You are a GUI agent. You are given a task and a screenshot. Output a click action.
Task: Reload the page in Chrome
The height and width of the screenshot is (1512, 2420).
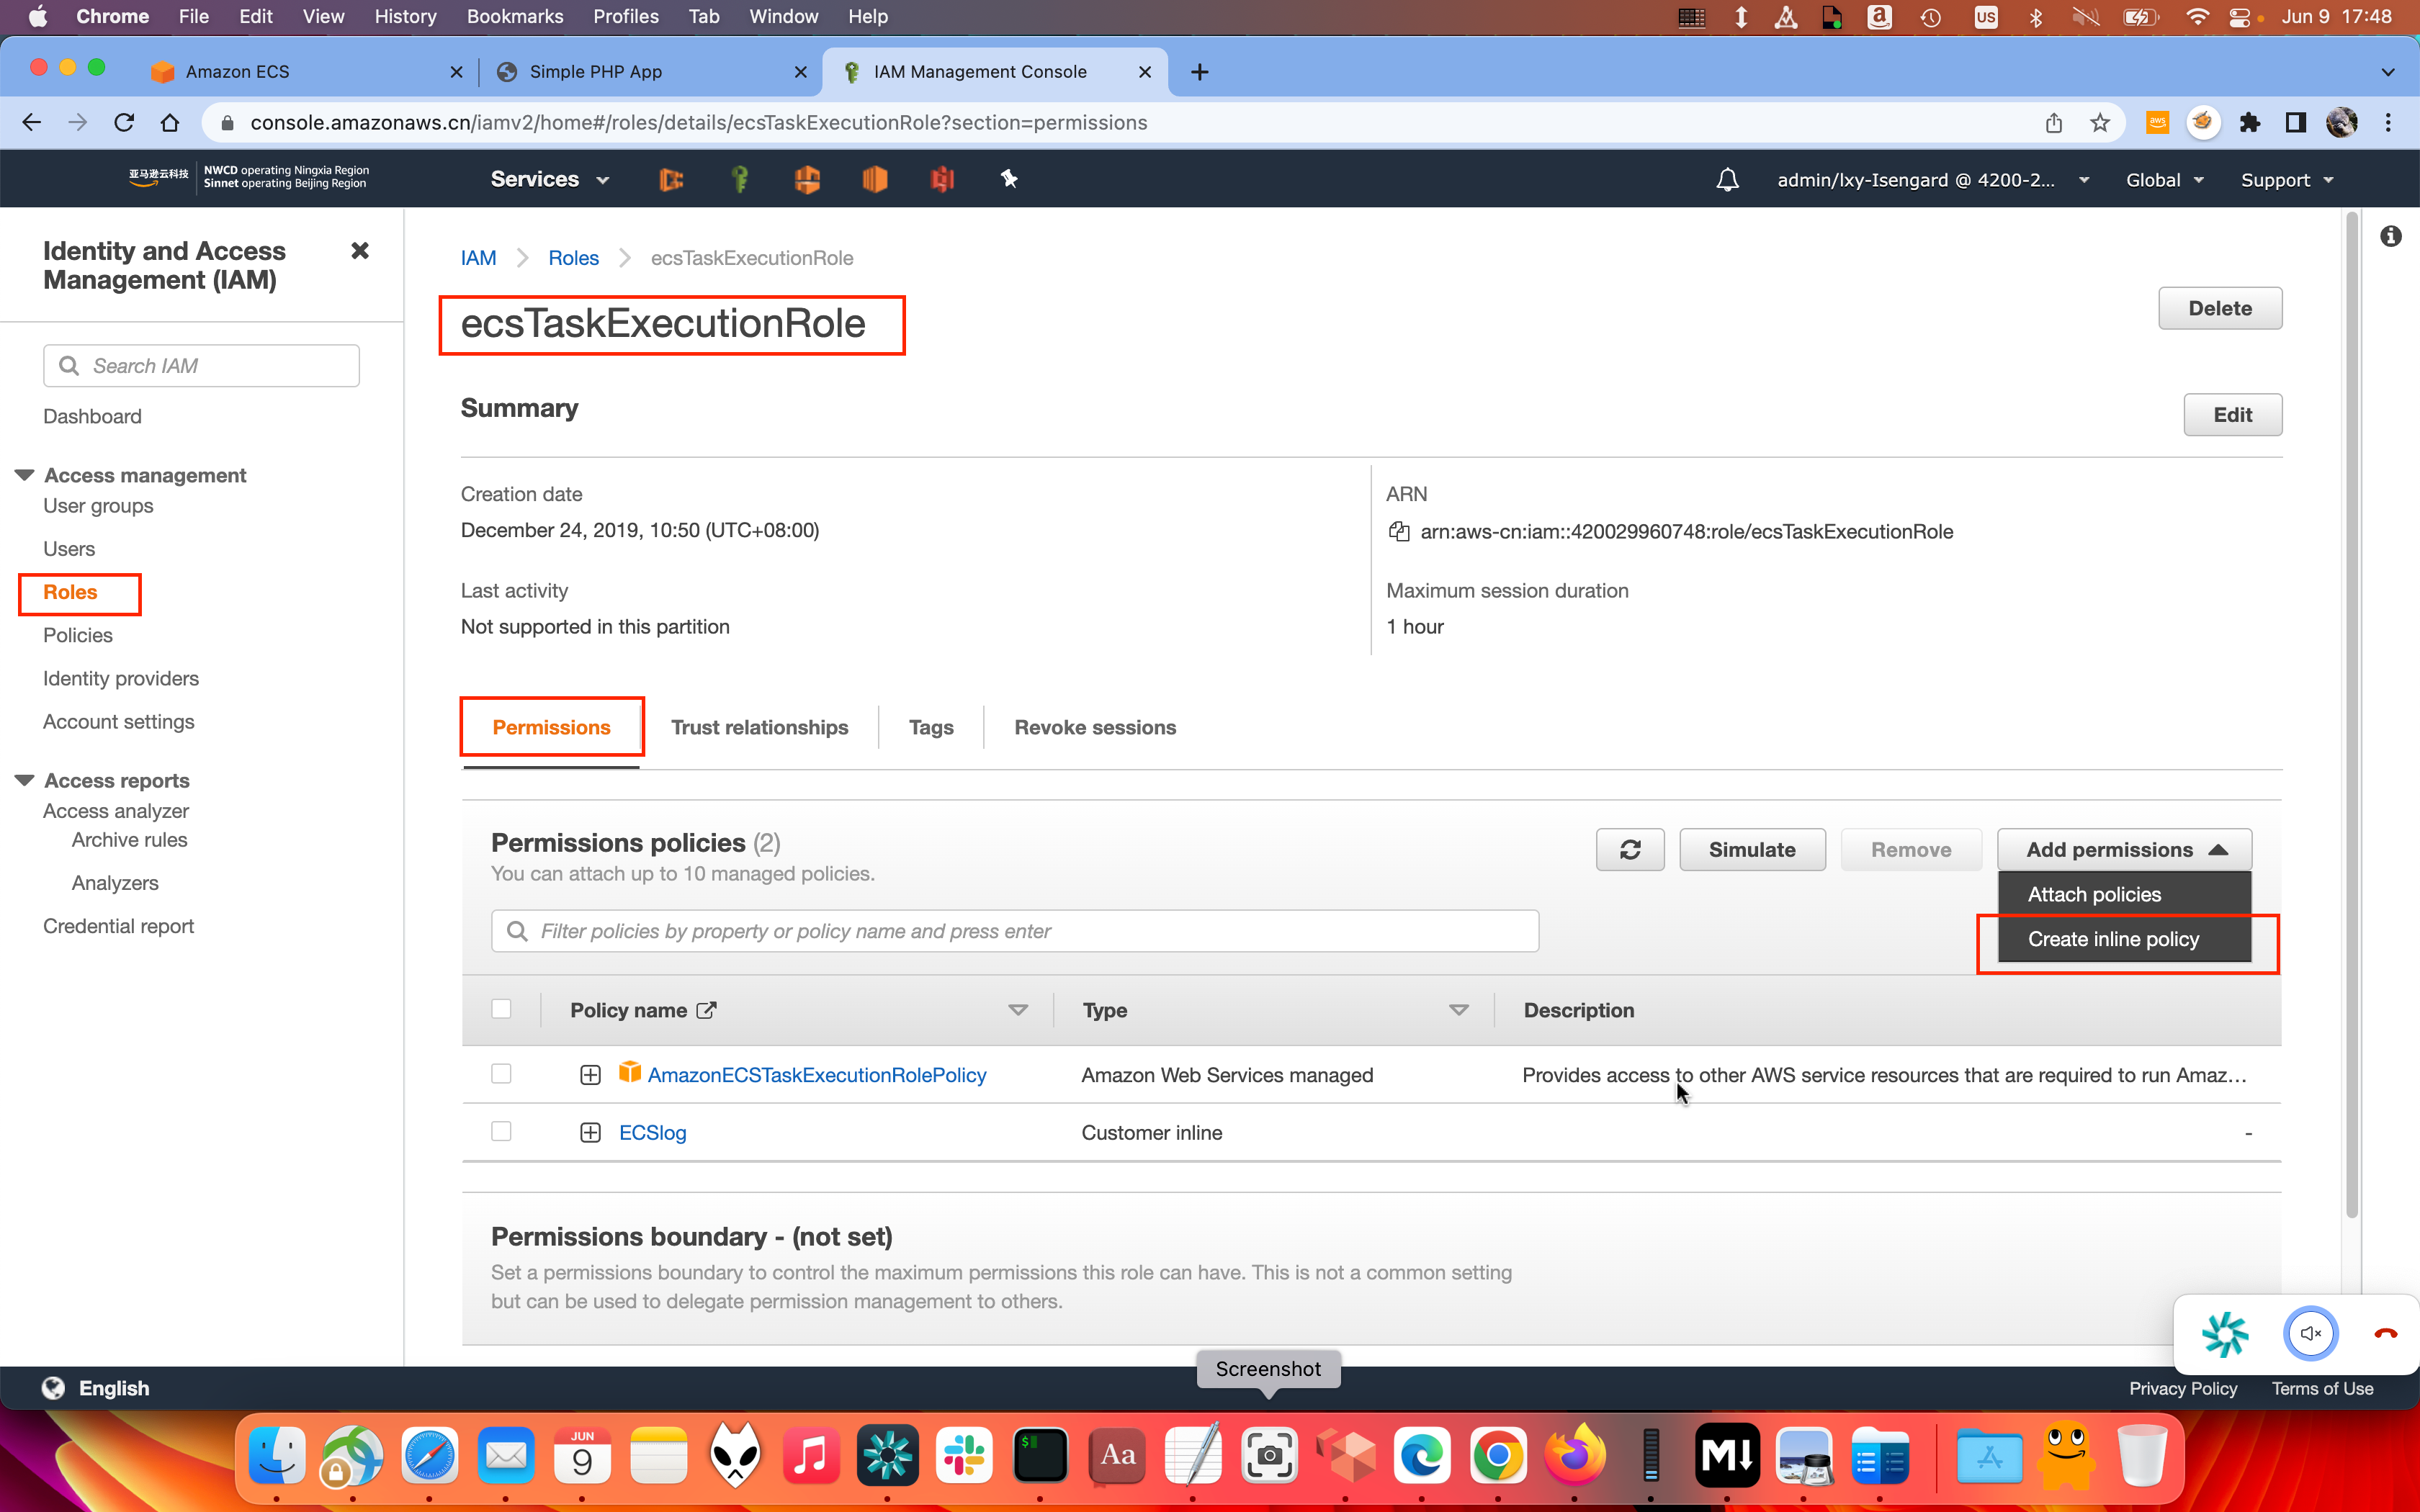pyautogui.click(x=124, y=122)
